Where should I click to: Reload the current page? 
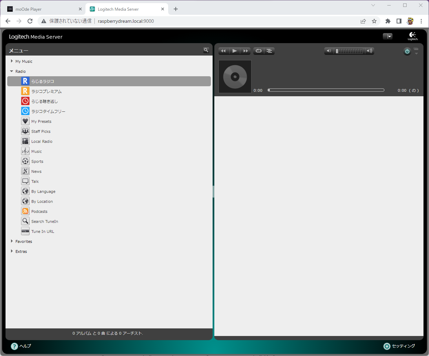(30, 21)
